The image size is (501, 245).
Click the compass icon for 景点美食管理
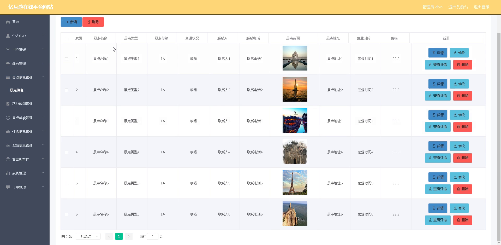(x=8, y=118)
